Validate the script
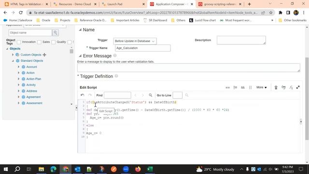Screen dimensions: 309x174 [x=283, y=87]
